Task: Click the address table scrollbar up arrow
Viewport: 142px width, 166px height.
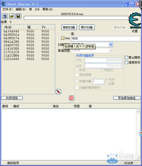Action: 138,111
